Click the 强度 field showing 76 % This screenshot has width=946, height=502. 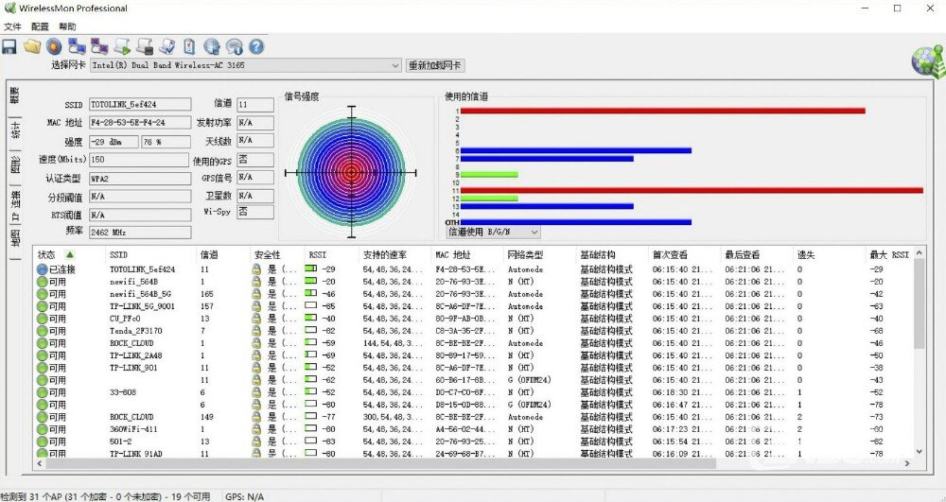pyautogui.click(x=166, y=142)
